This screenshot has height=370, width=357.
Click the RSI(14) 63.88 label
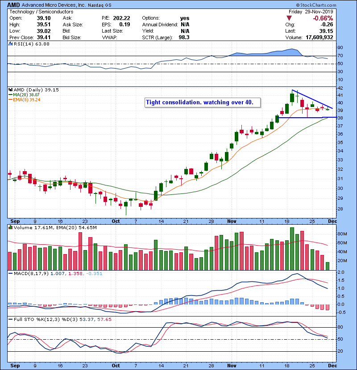point(32,44)
